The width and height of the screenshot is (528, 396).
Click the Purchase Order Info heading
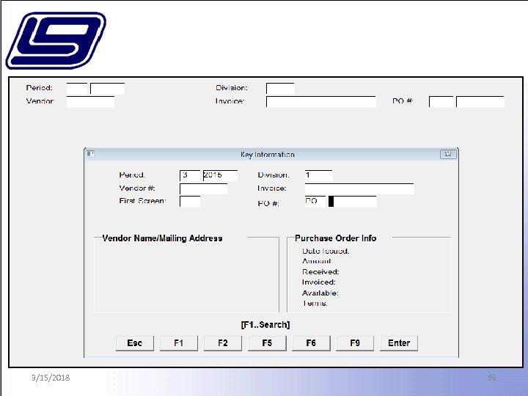pyautogui.click(x=335, y=238)
